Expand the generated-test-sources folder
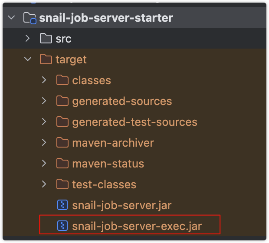 pyautogui.click(x=44, y=122)
